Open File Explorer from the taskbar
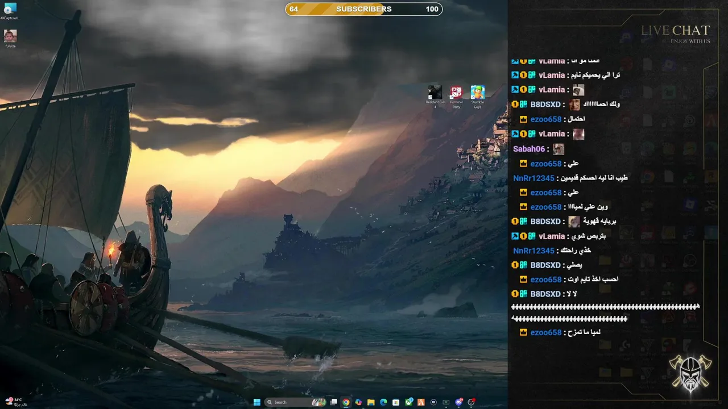Viewport: 728px width, 409px height. click(x=371, y=402)
